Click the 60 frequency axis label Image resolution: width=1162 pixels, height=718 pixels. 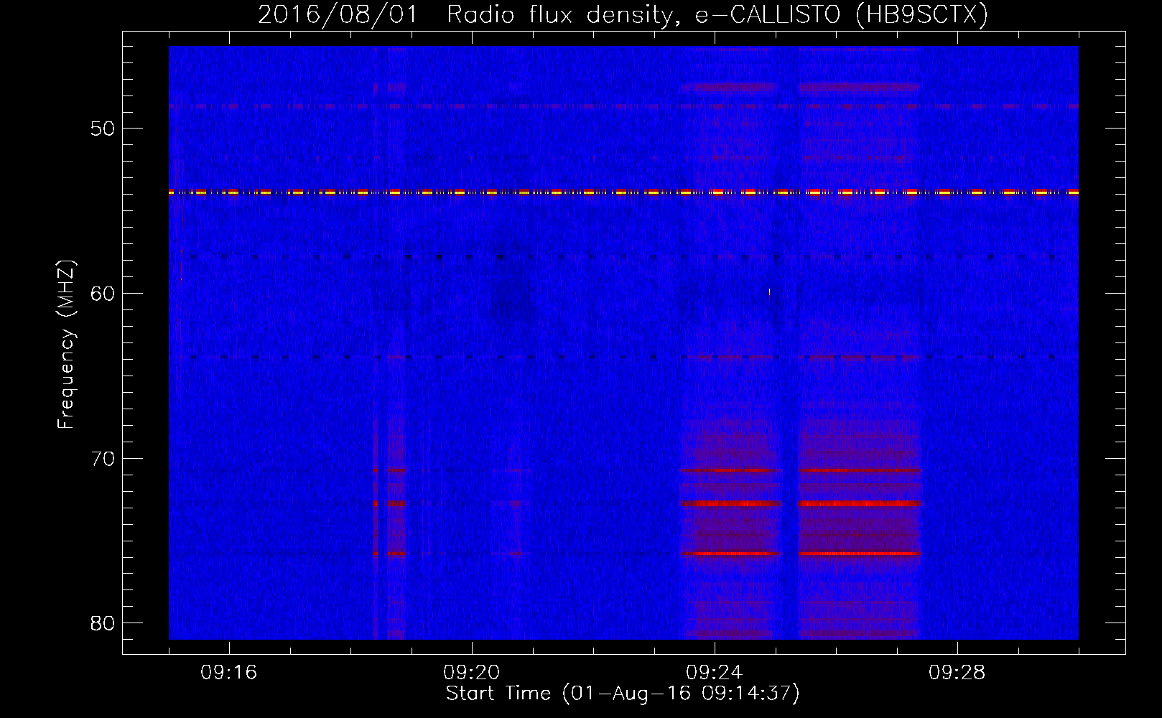[103, 294]
